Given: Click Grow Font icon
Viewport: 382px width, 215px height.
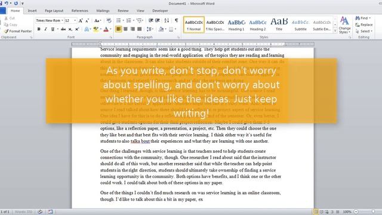Looking at the screenshot, I should click(81, 20).
